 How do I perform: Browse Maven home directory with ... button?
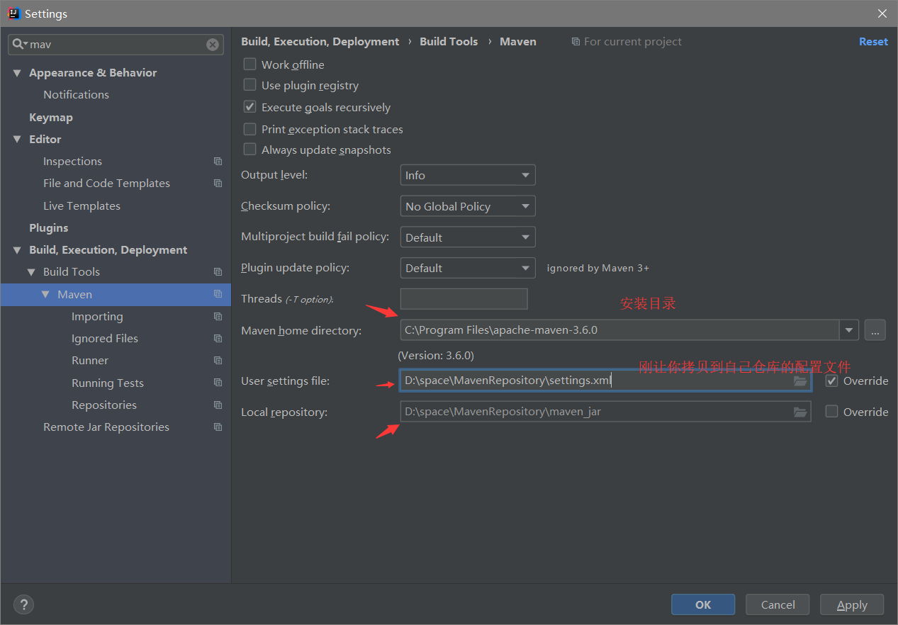pos(875,330)
